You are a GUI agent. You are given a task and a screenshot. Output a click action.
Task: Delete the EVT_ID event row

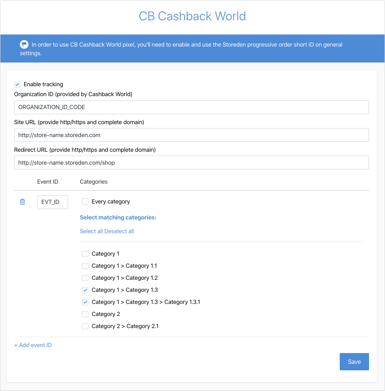[x=22, y=202]
